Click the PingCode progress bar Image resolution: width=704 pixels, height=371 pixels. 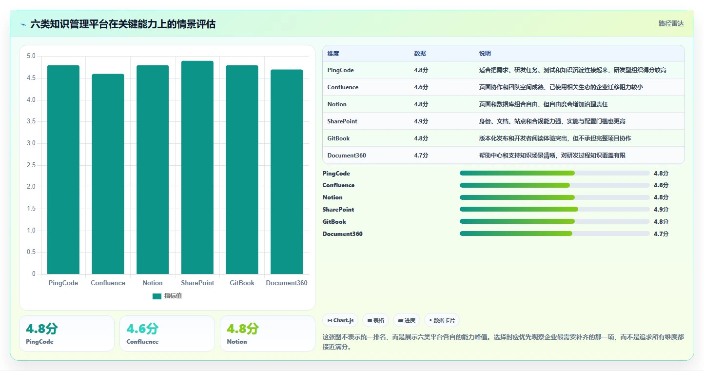554,173
